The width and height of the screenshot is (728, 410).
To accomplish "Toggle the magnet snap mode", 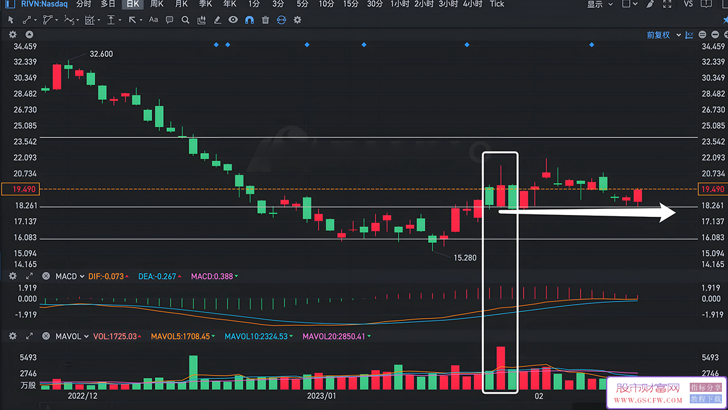I will click(x=249, y=20).
